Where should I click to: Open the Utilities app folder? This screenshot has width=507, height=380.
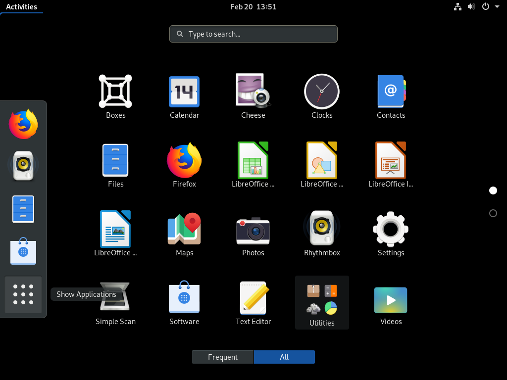[x=322, y=302]
